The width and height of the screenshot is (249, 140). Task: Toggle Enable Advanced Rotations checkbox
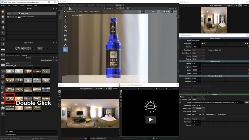click(193, 86)
